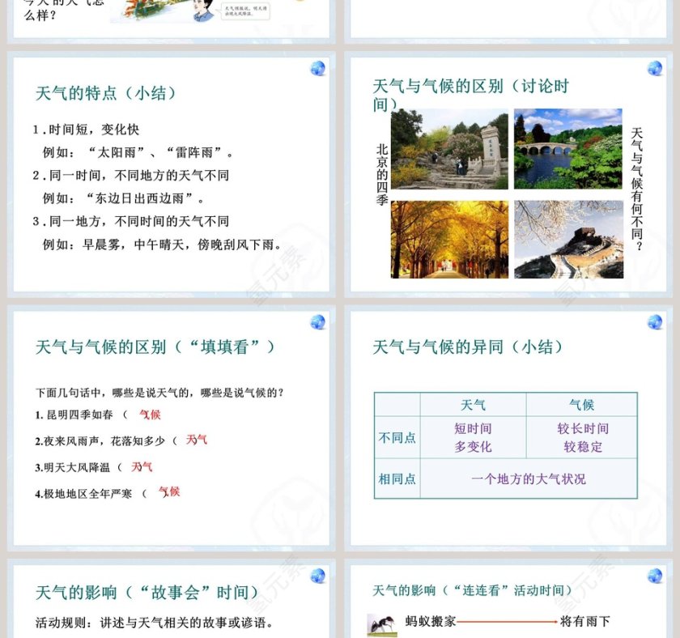Image resolution: width=680 pixels, height=638 pixels.
Task: Click the globe icon on 天气的特点 slide
Action: tap(316, 66)
